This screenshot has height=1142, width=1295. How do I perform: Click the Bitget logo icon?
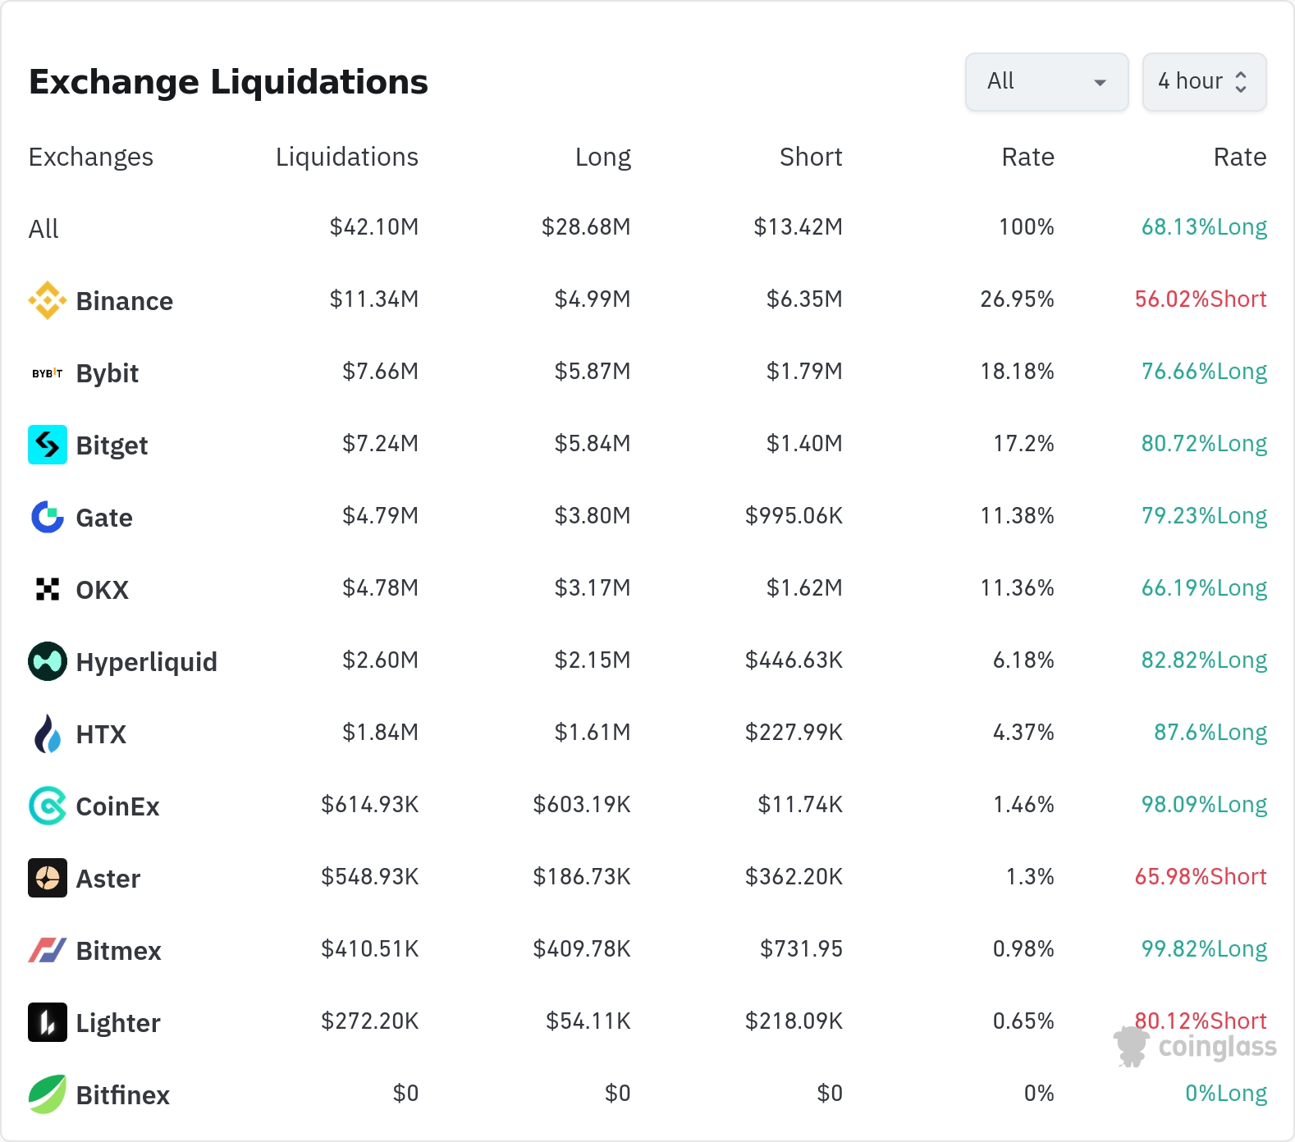pos(48,445)
